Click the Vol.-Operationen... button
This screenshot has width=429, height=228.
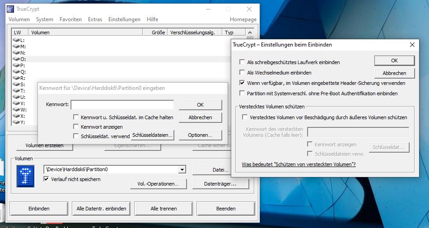(158, 184)
